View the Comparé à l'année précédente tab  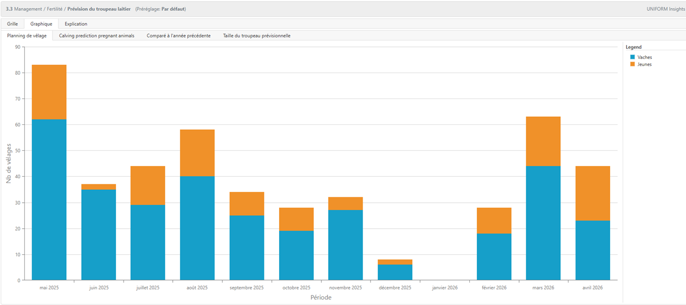click(178, 36)
